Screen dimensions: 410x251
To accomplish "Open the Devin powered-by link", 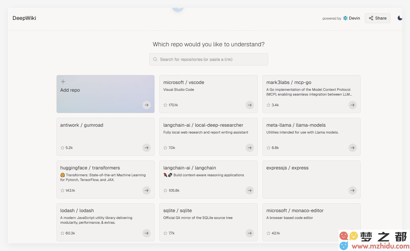I will click(x=351, y=18).
